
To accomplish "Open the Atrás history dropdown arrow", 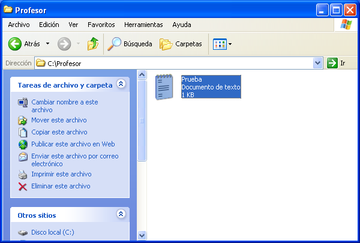I will [x=47, y=44].
